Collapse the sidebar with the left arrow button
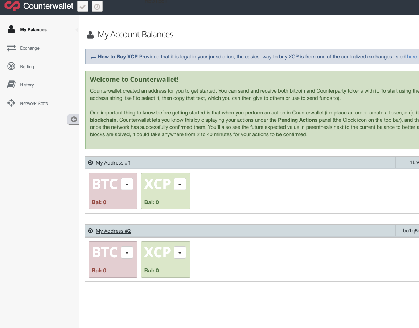Viewport: 419px width, 328px height. coord(74,119)
